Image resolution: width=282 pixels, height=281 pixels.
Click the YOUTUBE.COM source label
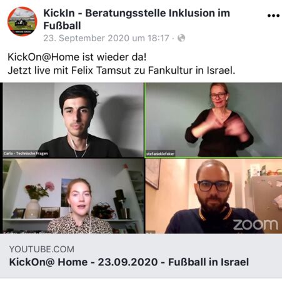click(x=42, y=249)
